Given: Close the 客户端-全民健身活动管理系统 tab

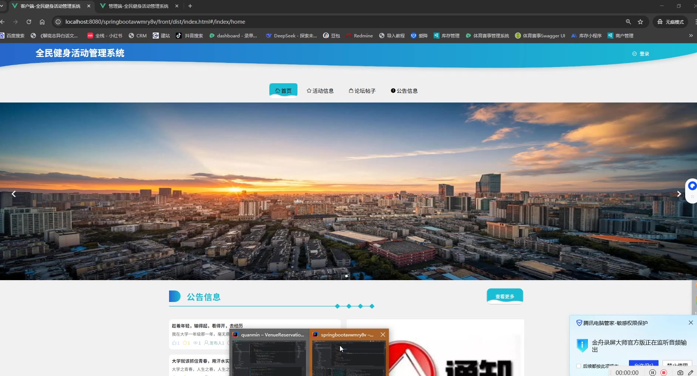Looking at the screenshot, I should (x=89, y=6).
